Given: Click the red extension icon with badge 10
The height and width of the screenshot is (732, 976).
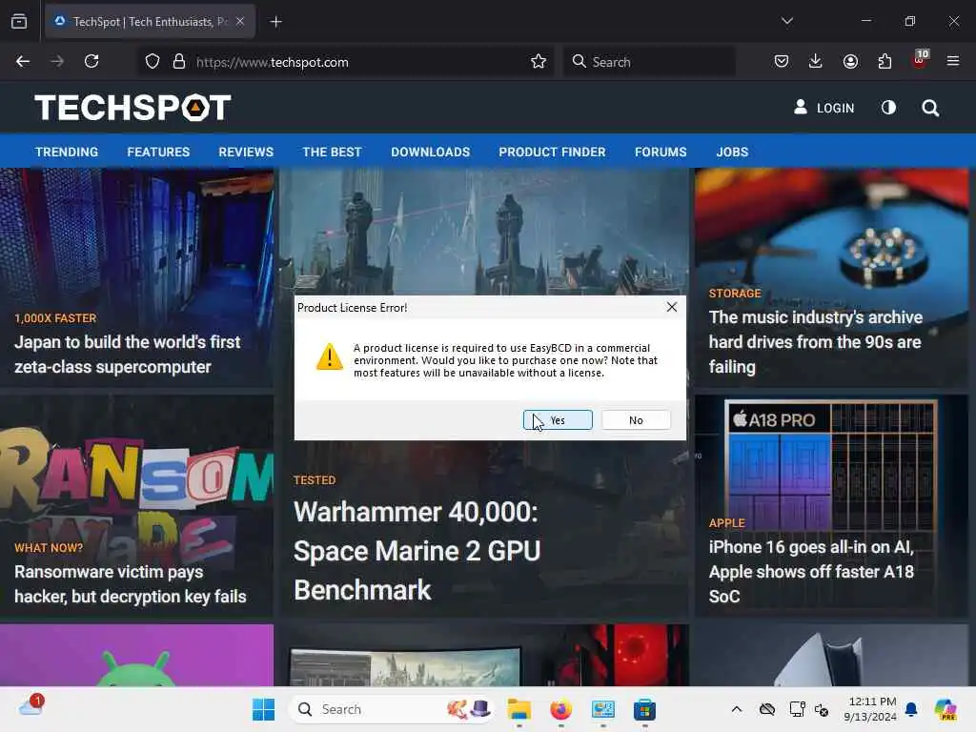Looking at the screenshot, I should (920, 60).
